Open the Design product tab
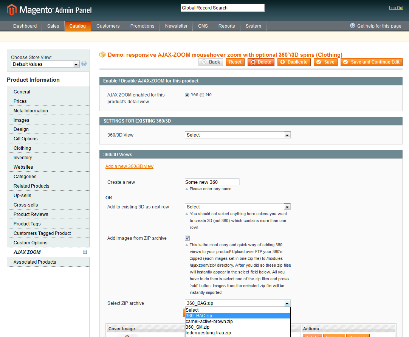The width and height of the screenshot is (409, 337). click(48, 129)
